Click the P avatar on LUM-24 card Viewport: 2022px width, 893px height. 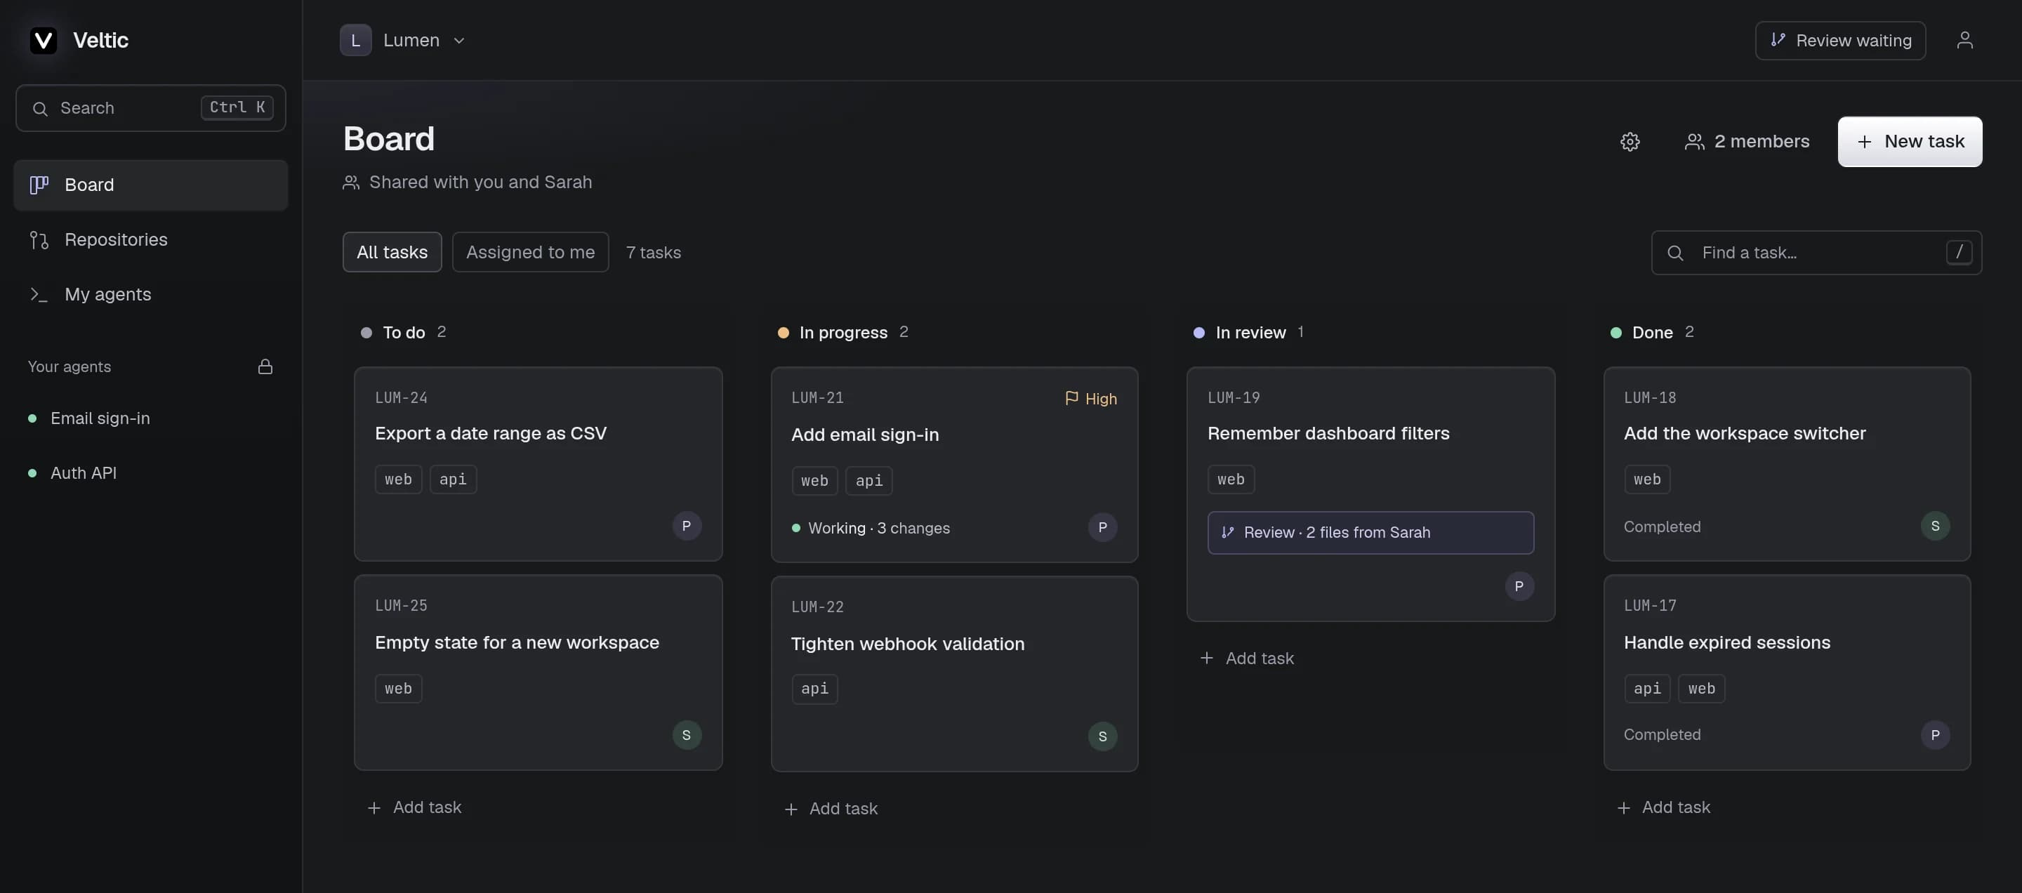[x=686, y=526]
